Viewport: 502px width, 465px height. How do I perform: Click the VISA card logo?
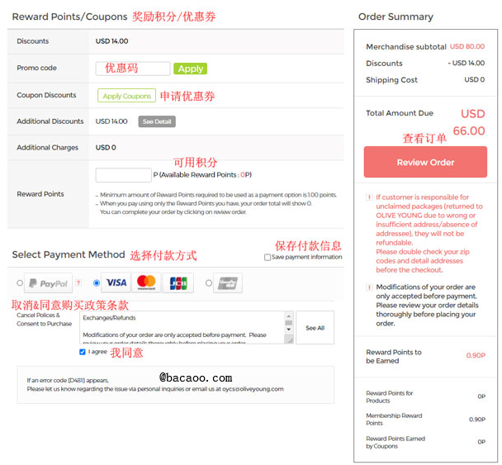pyautogui.click(x=116, y=282)
